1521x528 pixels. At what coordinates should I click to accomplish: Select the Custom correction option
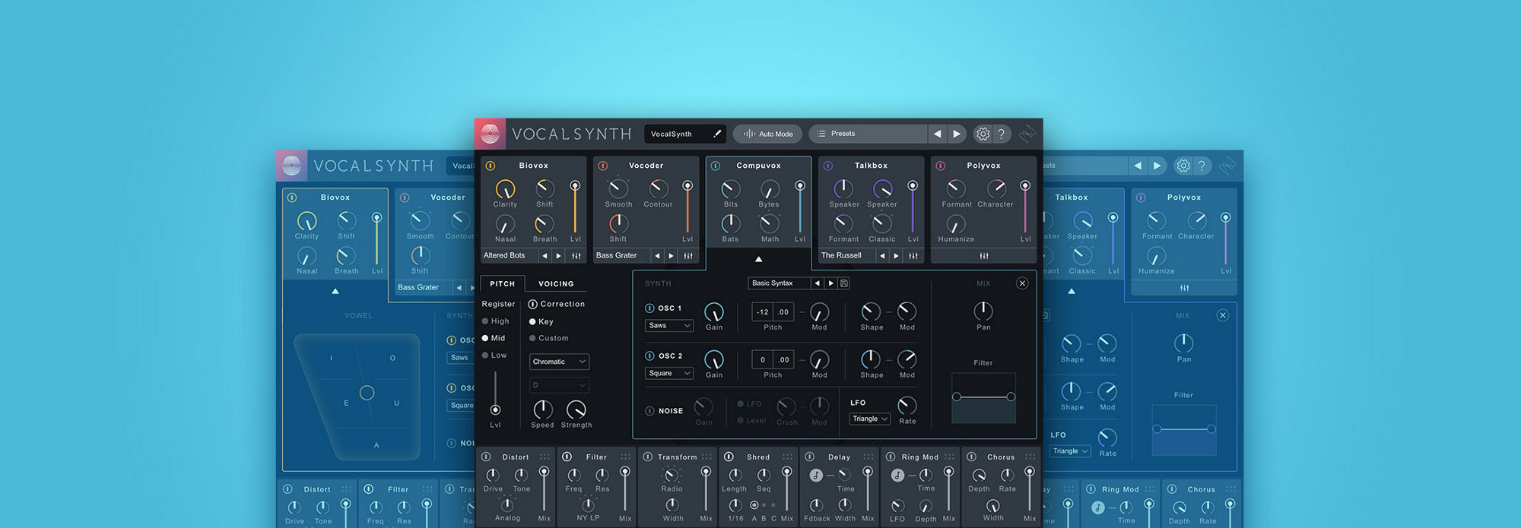click(x=532, y=338)
